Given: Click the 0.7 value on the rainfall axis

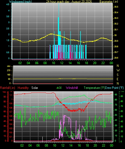Looking at the screenshot, I should pos(11,112).
